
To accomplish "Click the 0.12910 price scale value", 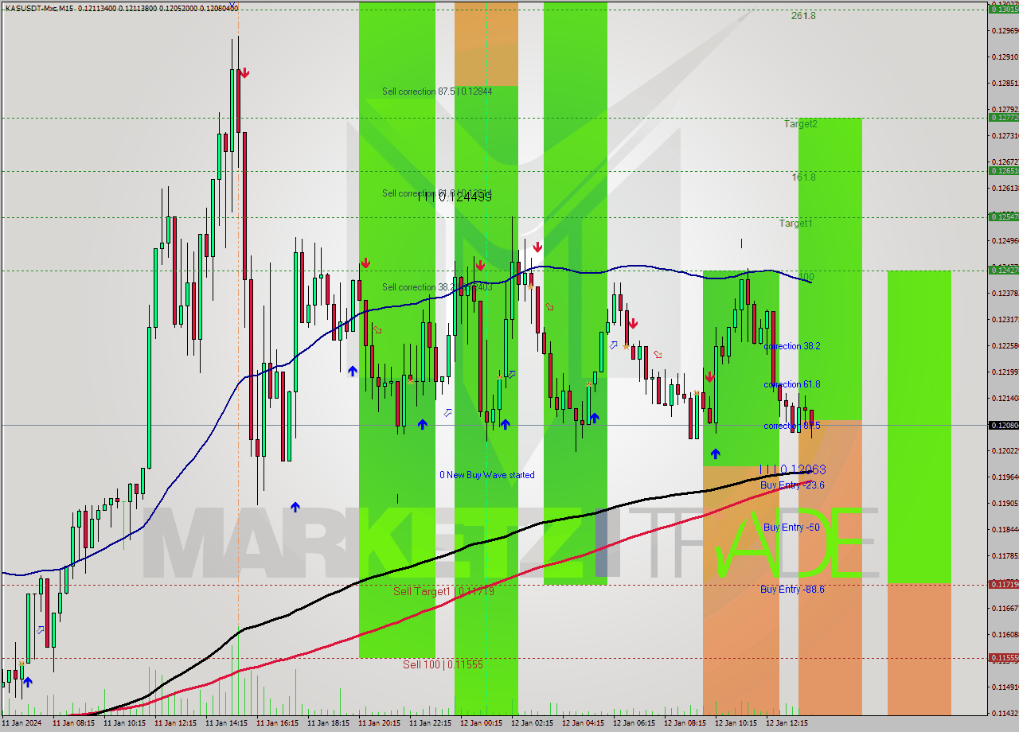I will click(1005, 57).
